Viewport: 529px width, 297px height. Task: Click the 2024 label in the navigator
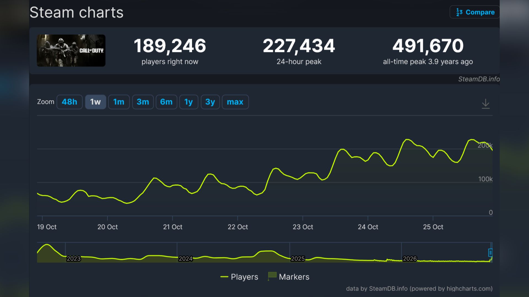pos(185,259)
